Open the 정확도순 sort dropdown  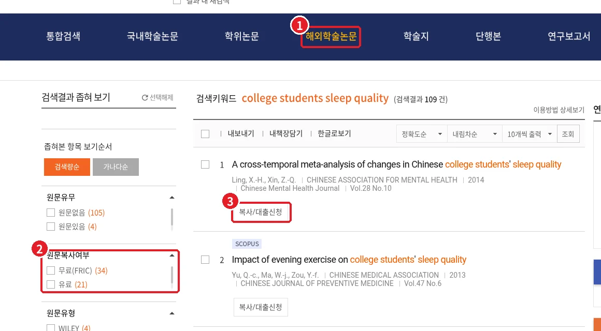pyautogui.click(x=422, y=134)
